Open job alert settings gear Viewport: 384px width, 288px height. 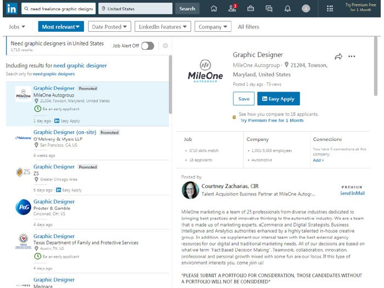165,46
